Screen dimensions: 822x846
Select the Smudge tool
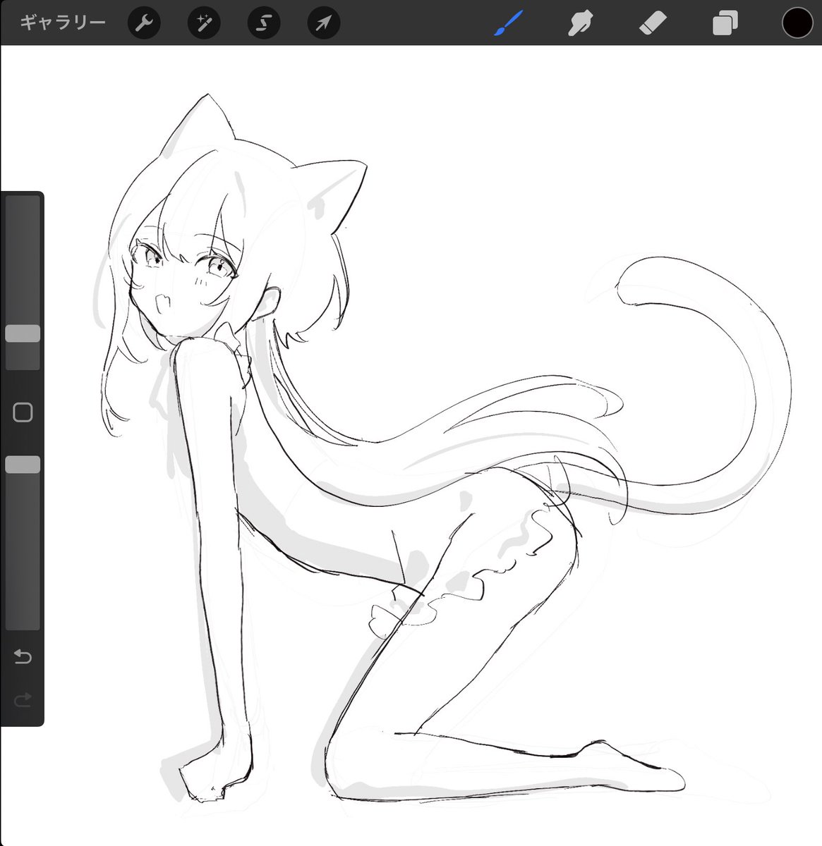coord(580,23)
